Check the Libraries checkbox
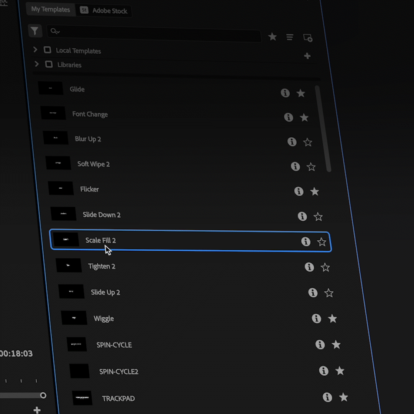 coord(49,64)
